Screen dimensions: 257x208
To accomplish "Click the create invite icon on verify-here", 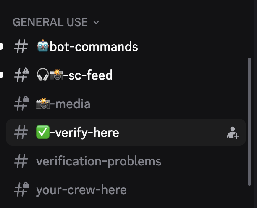I will coord(233,133).
